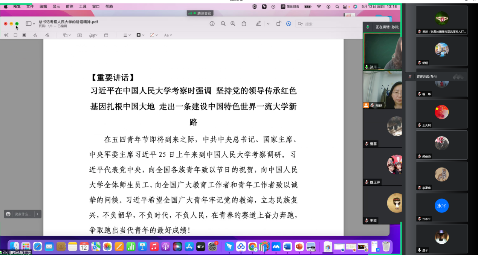This screenshot has width=478, height=255.
Task: Choose the rectangular selection tool
Action: point(15,35)
